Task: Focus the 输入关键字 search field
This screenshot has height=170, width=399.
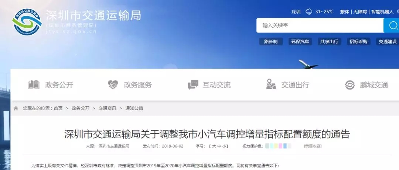Action: [x=320, y=25]
